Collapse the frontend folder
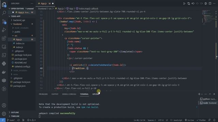The image size is (218, 122). [17, 24]
